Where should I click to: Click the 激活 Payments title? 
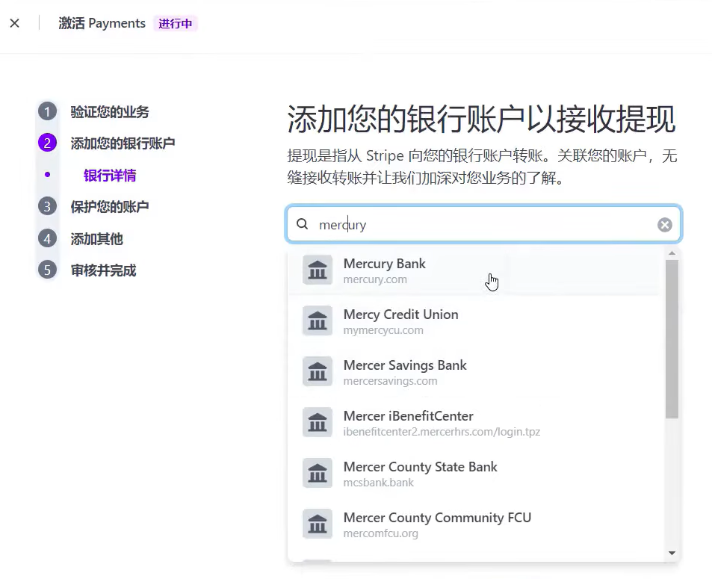tap(102, 23)
